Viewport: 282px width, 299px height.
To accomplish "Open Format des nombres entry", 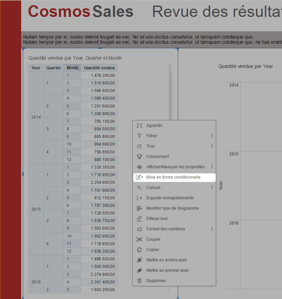I will pyautogui.click(x=174, y=229).
